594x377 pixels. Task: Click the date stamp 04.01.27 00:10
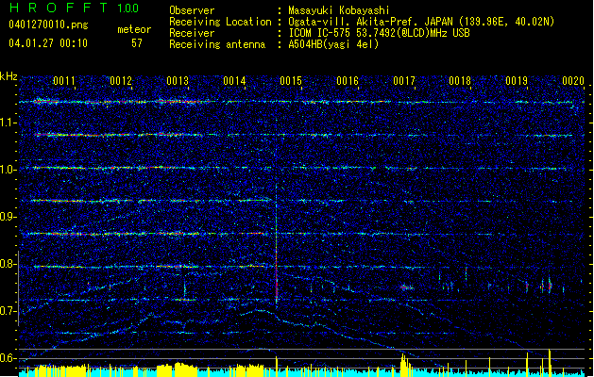click(x=48, y=43)
